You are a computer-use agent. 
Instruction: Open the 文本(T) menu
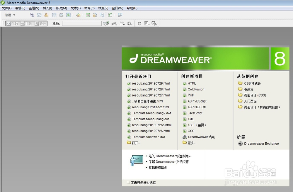76,8
